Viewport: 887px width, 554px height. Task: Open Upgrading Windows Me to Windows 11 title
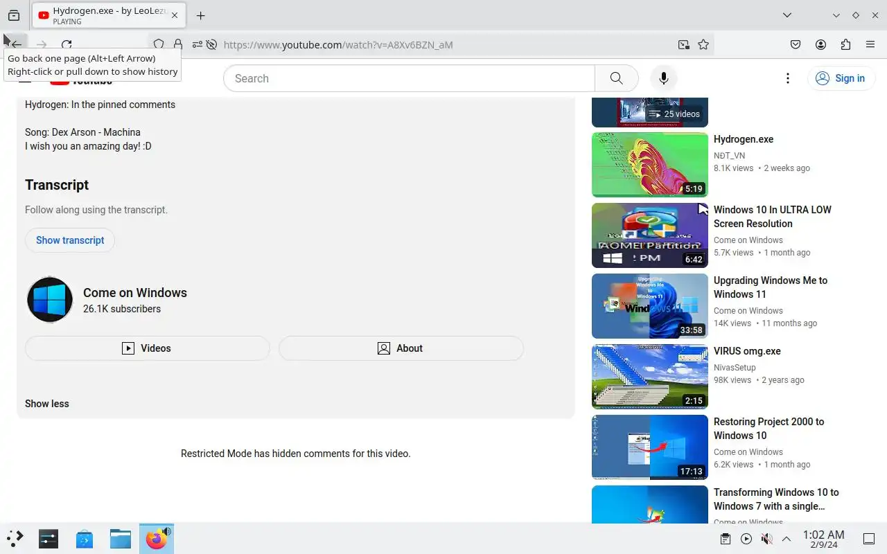tap(771, 287)
